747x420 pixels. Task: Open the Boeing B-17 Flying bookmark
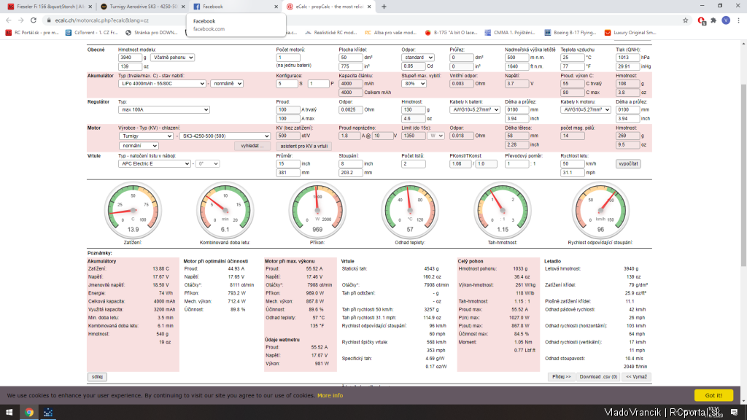(x=570, y=33)
